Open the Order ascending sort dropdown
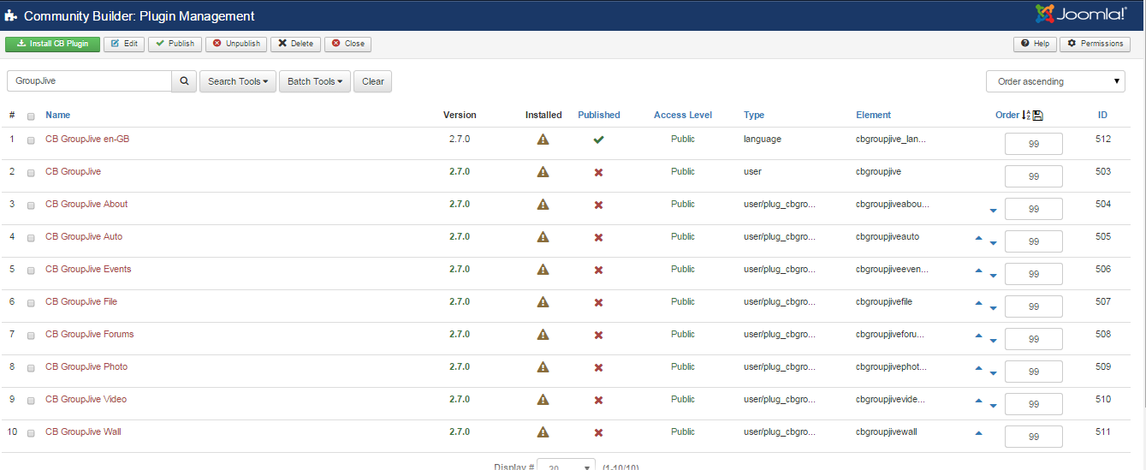Image resolution: width=1146 pixels, height=470 pixels. (1055, 81)
